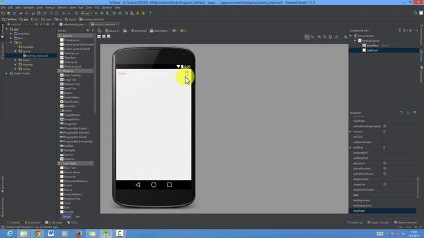The height and width of the screenshot is (238, 424).
Task: Open the Nexus 4 device selector
Action: (x=112, y=31)
